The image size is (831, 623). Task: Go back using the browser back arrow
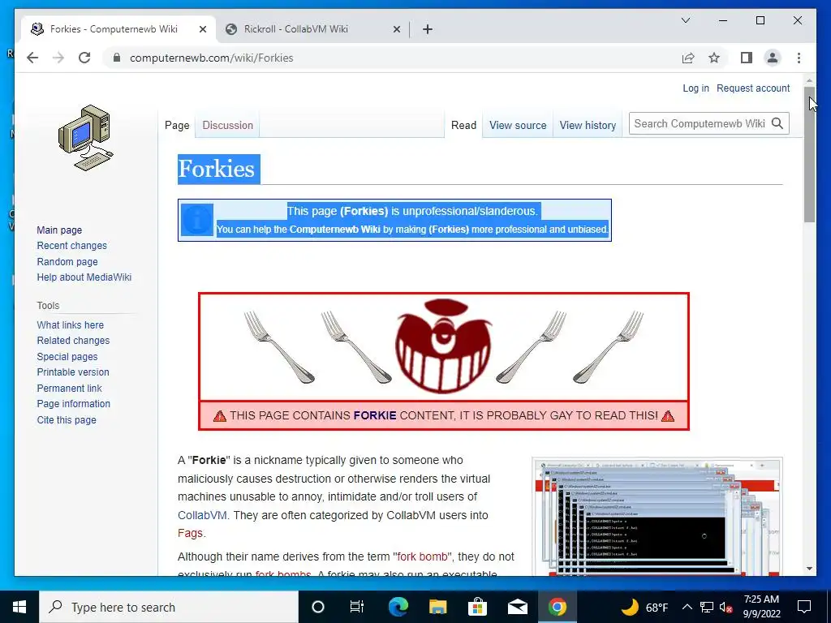[x=32, y=58]
